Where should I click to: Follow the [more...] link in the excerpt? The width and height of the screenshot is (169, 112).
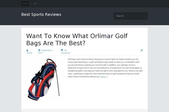[104, 77]
